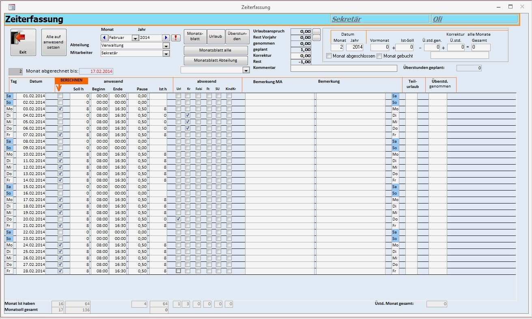Click the orange BERECHNEN arrow icon
532x319 pixels.
point(58,86)
